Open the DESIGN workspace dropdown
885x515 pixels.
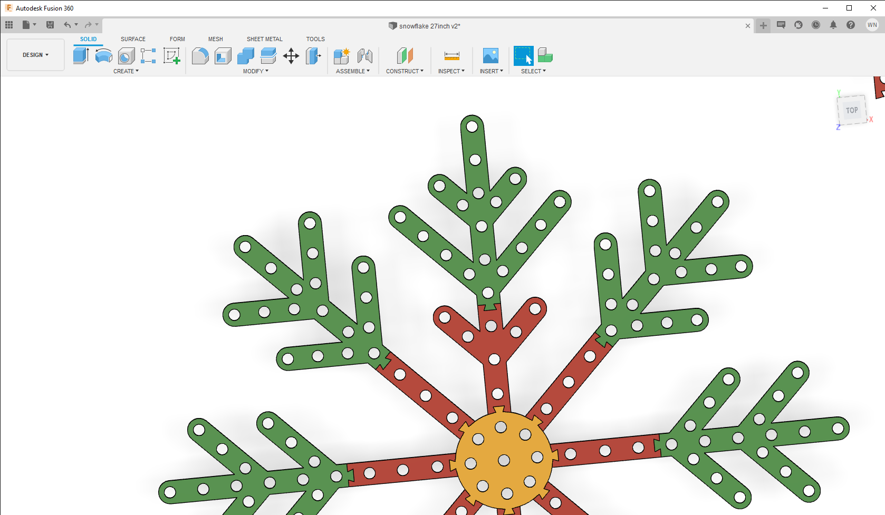click(35, 55)
